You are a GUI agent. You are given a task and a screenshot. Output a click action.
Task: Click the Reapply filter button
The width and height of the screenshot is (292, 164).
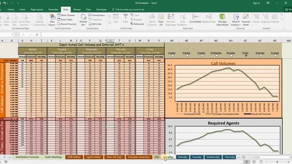136,20
